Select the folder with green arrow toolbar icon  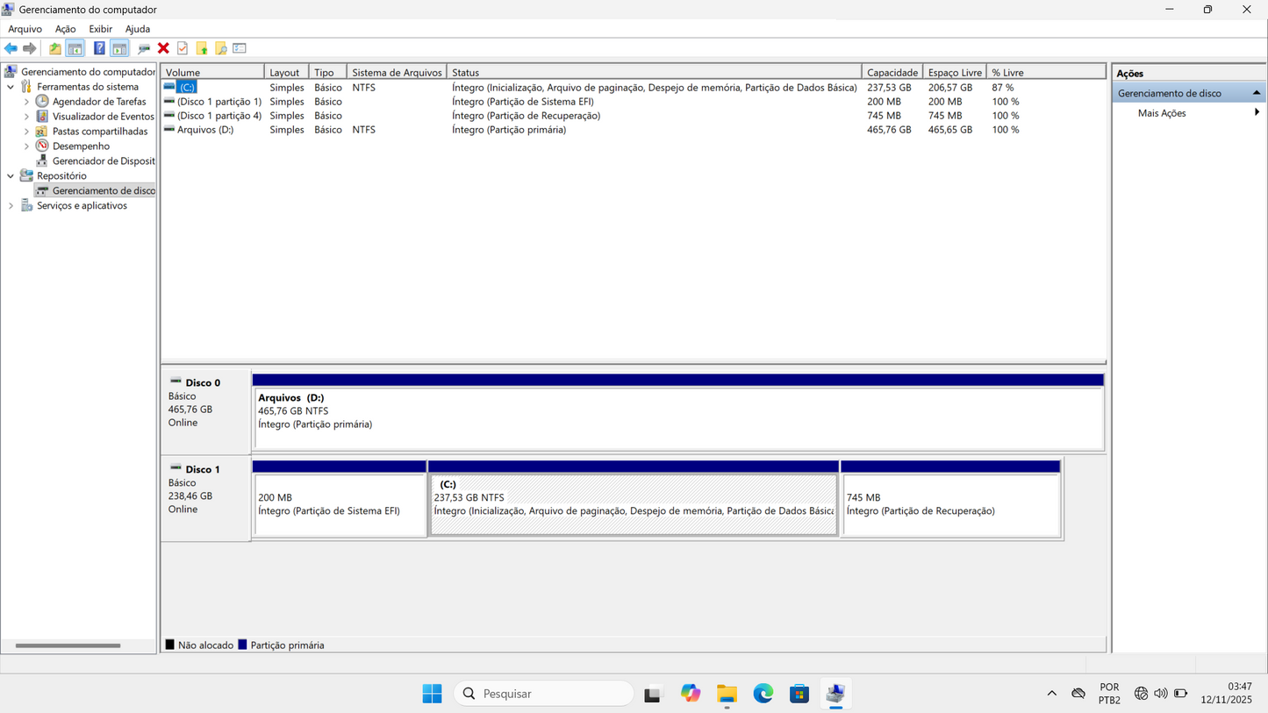click(x=54, y=48)
